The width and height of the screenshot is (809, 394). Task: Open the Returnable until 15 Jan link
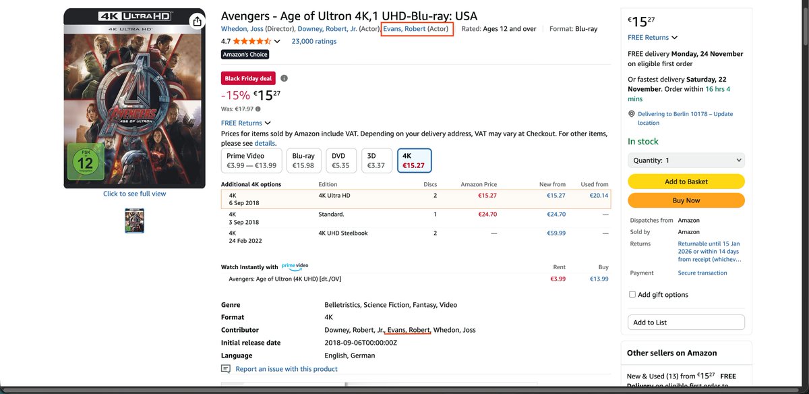coord(711,251)
